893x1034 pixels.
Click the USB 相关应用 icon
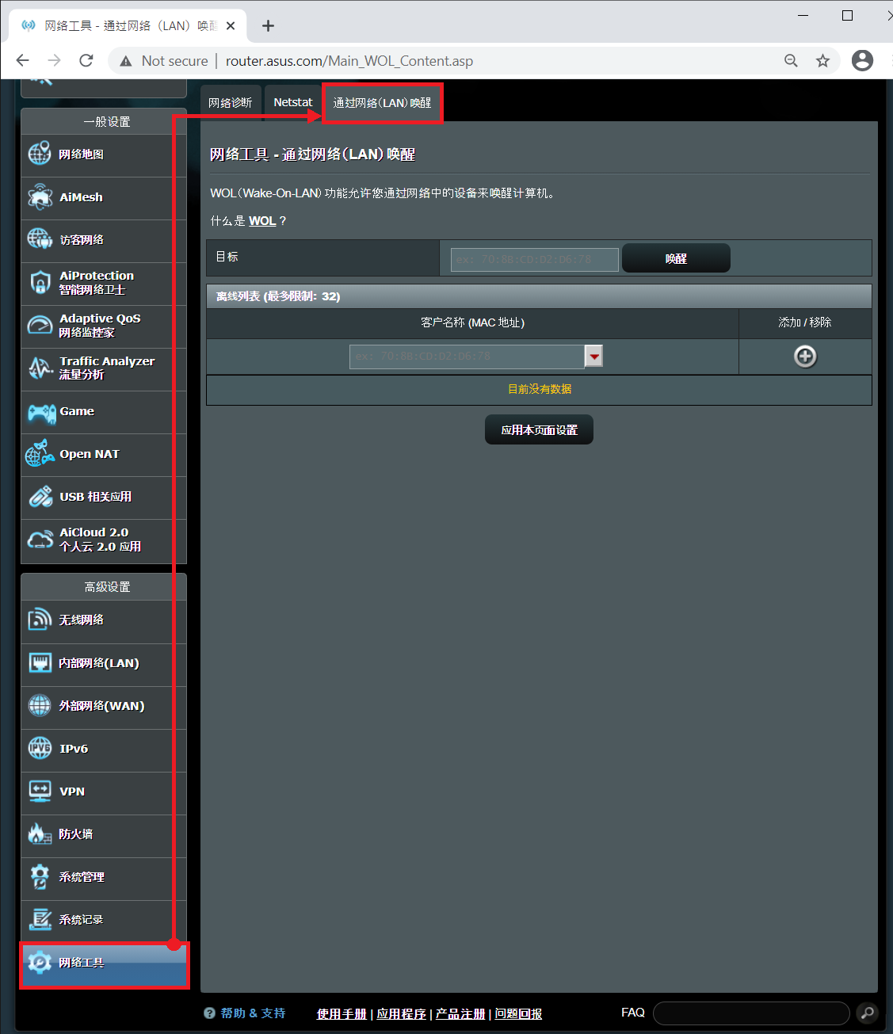point(40,497)
